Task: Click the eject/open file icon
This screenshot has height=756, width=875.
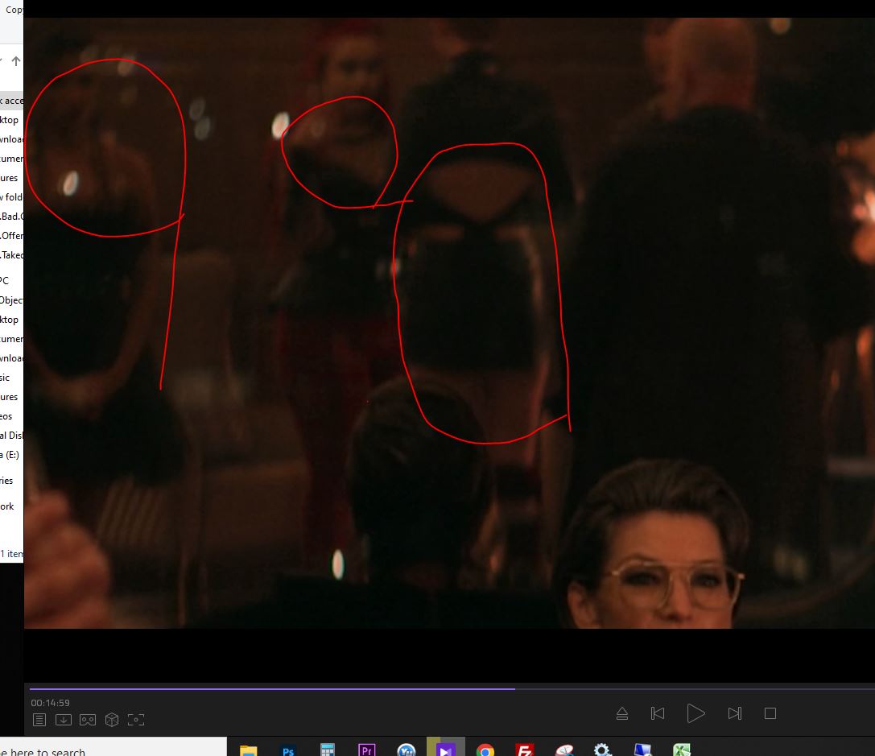Action: click(x=621, y=713)
